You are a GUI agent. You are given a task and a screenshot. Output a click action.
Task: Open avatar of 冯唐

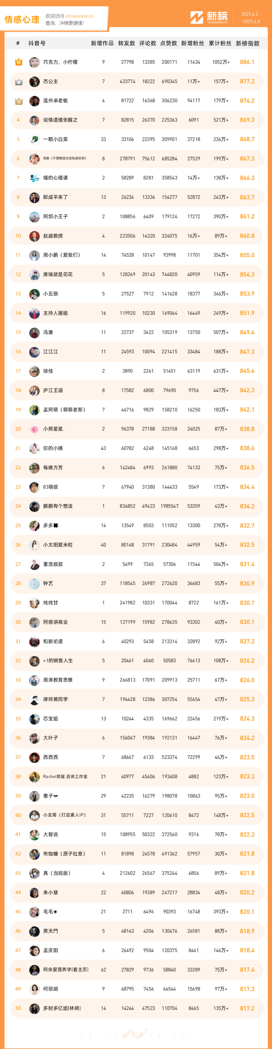[x=34, y=332]
